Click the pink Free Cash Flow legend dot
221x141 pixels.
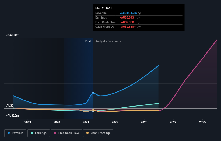click(x=55, y=133)
